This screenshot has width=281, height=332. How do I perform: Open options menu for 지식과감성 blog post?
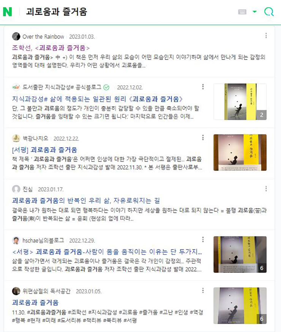pos(203,87)
